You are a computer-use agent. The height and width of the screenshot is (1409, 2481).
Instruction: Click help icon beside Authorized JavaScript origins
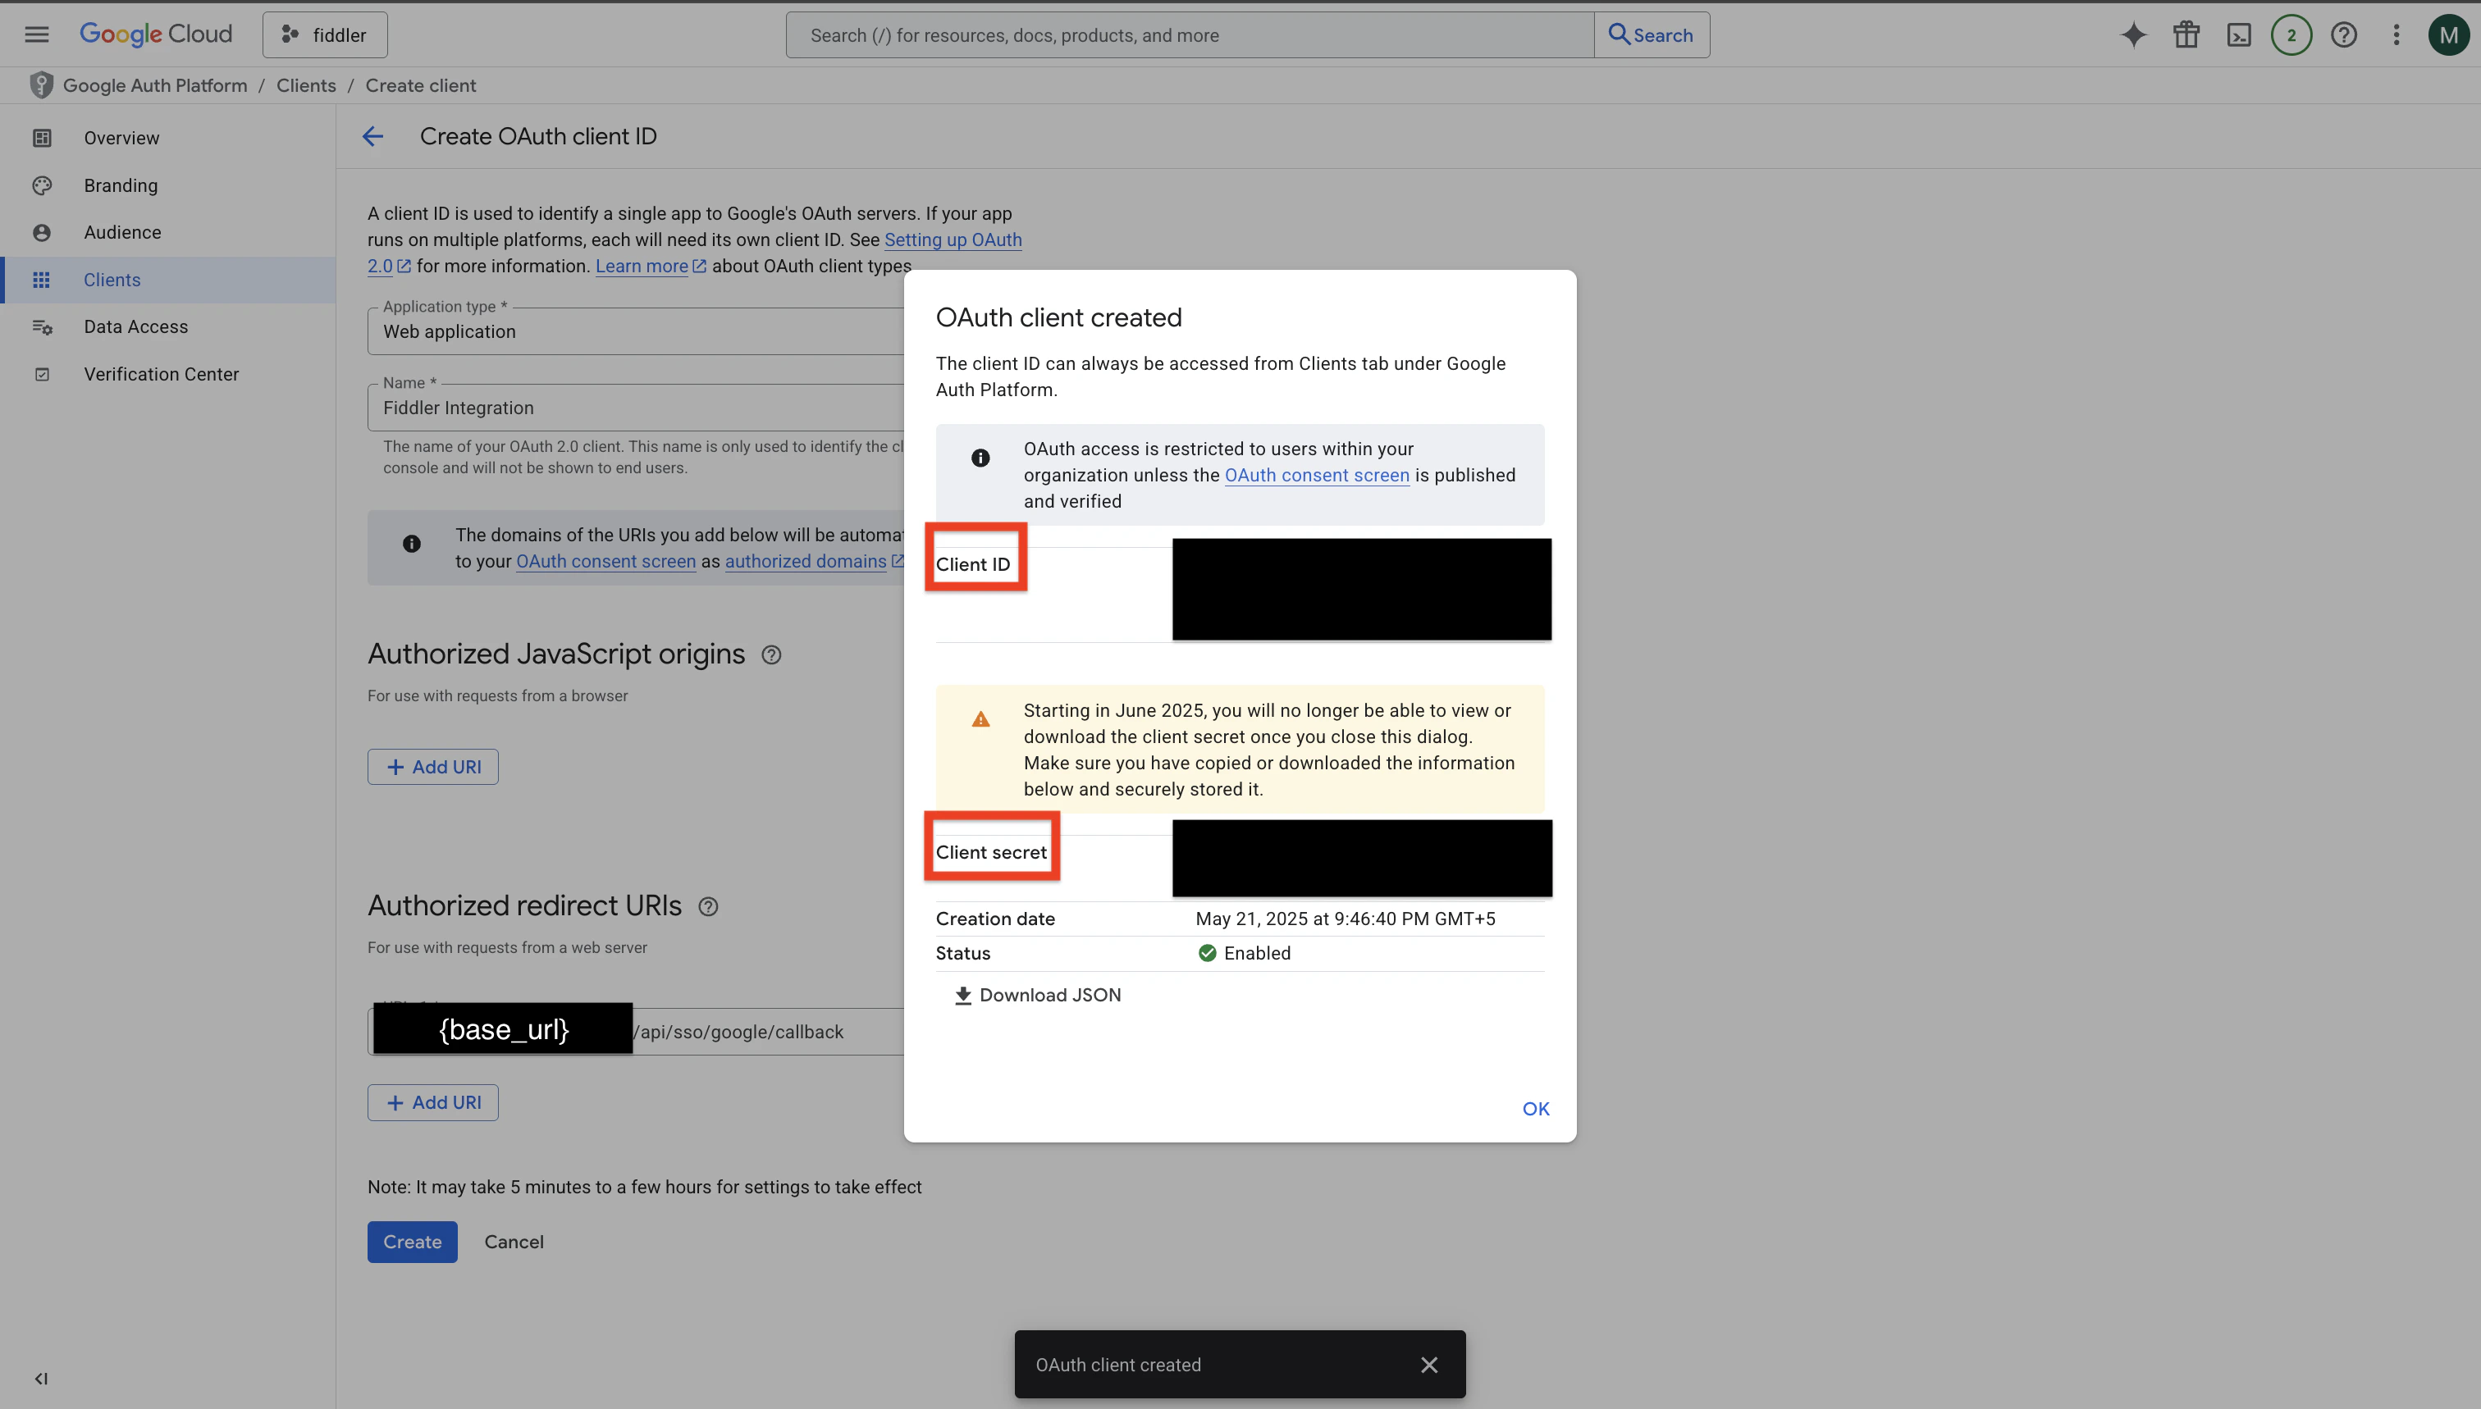(771, 655)
